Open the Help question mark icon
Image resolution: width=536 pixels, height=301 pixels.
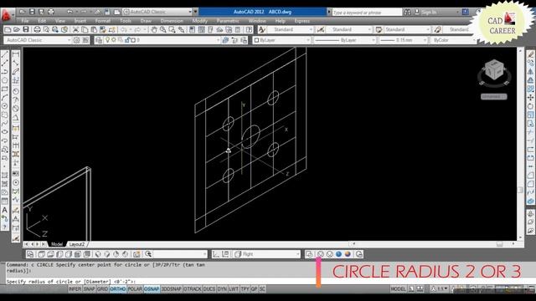coord(249,30)
